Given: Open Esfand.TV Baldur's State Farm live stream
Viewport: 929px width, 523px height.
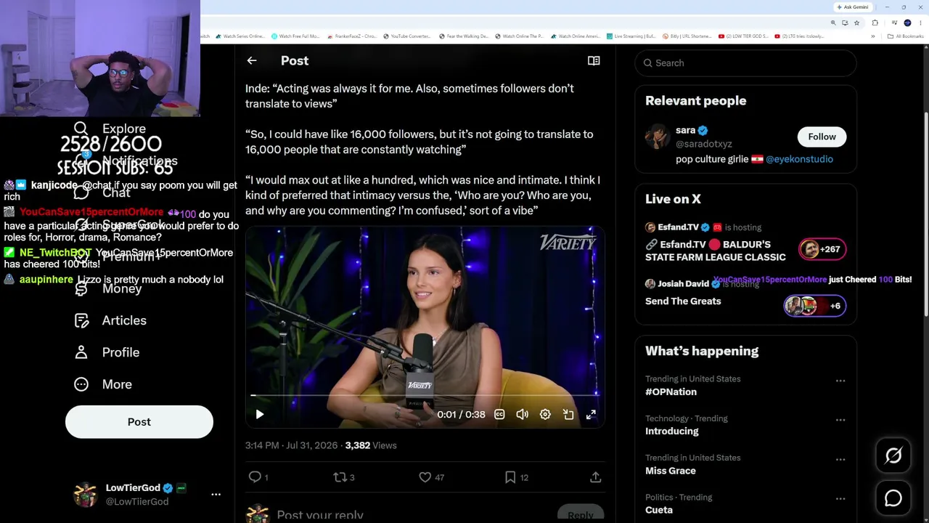Looking at the screenshot, I should tap(715, 251).
